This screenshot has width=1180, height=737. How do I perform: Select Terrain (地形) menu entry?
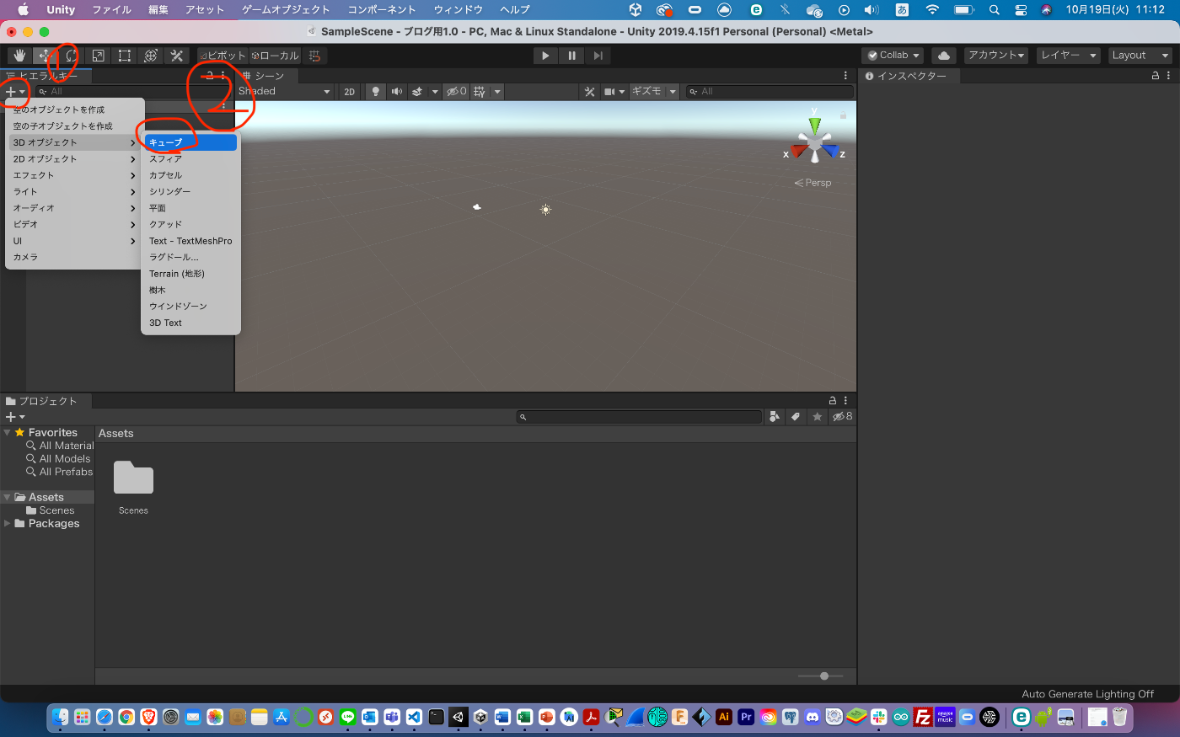tap(190, 274)
